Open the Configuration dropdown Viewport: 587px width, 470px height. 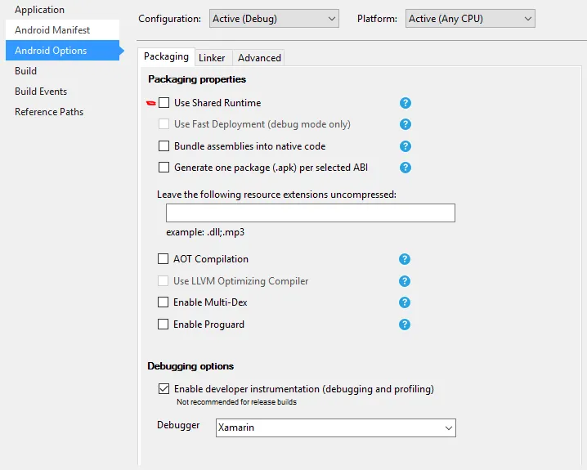[273, 18]
